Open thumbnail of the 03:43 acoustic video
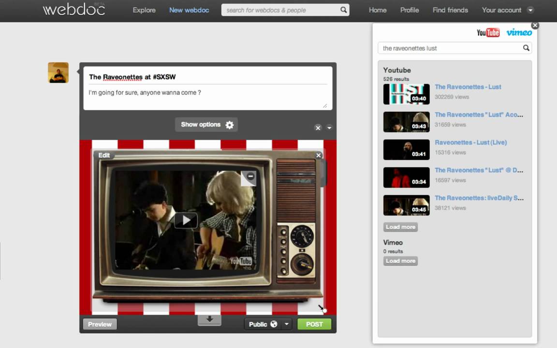This screenshot has width=557, height=348. click(x=406, y=122)
